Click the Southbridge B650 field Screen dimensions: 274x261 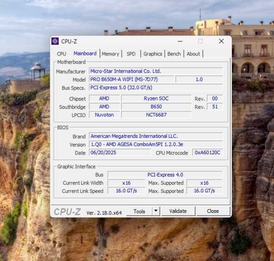pos(156,106)
